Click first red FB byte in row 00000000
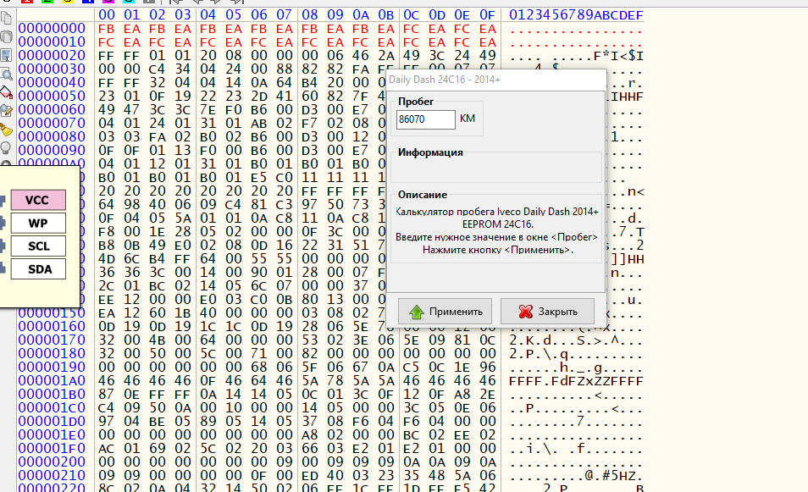808x492 pixels. 106,29
